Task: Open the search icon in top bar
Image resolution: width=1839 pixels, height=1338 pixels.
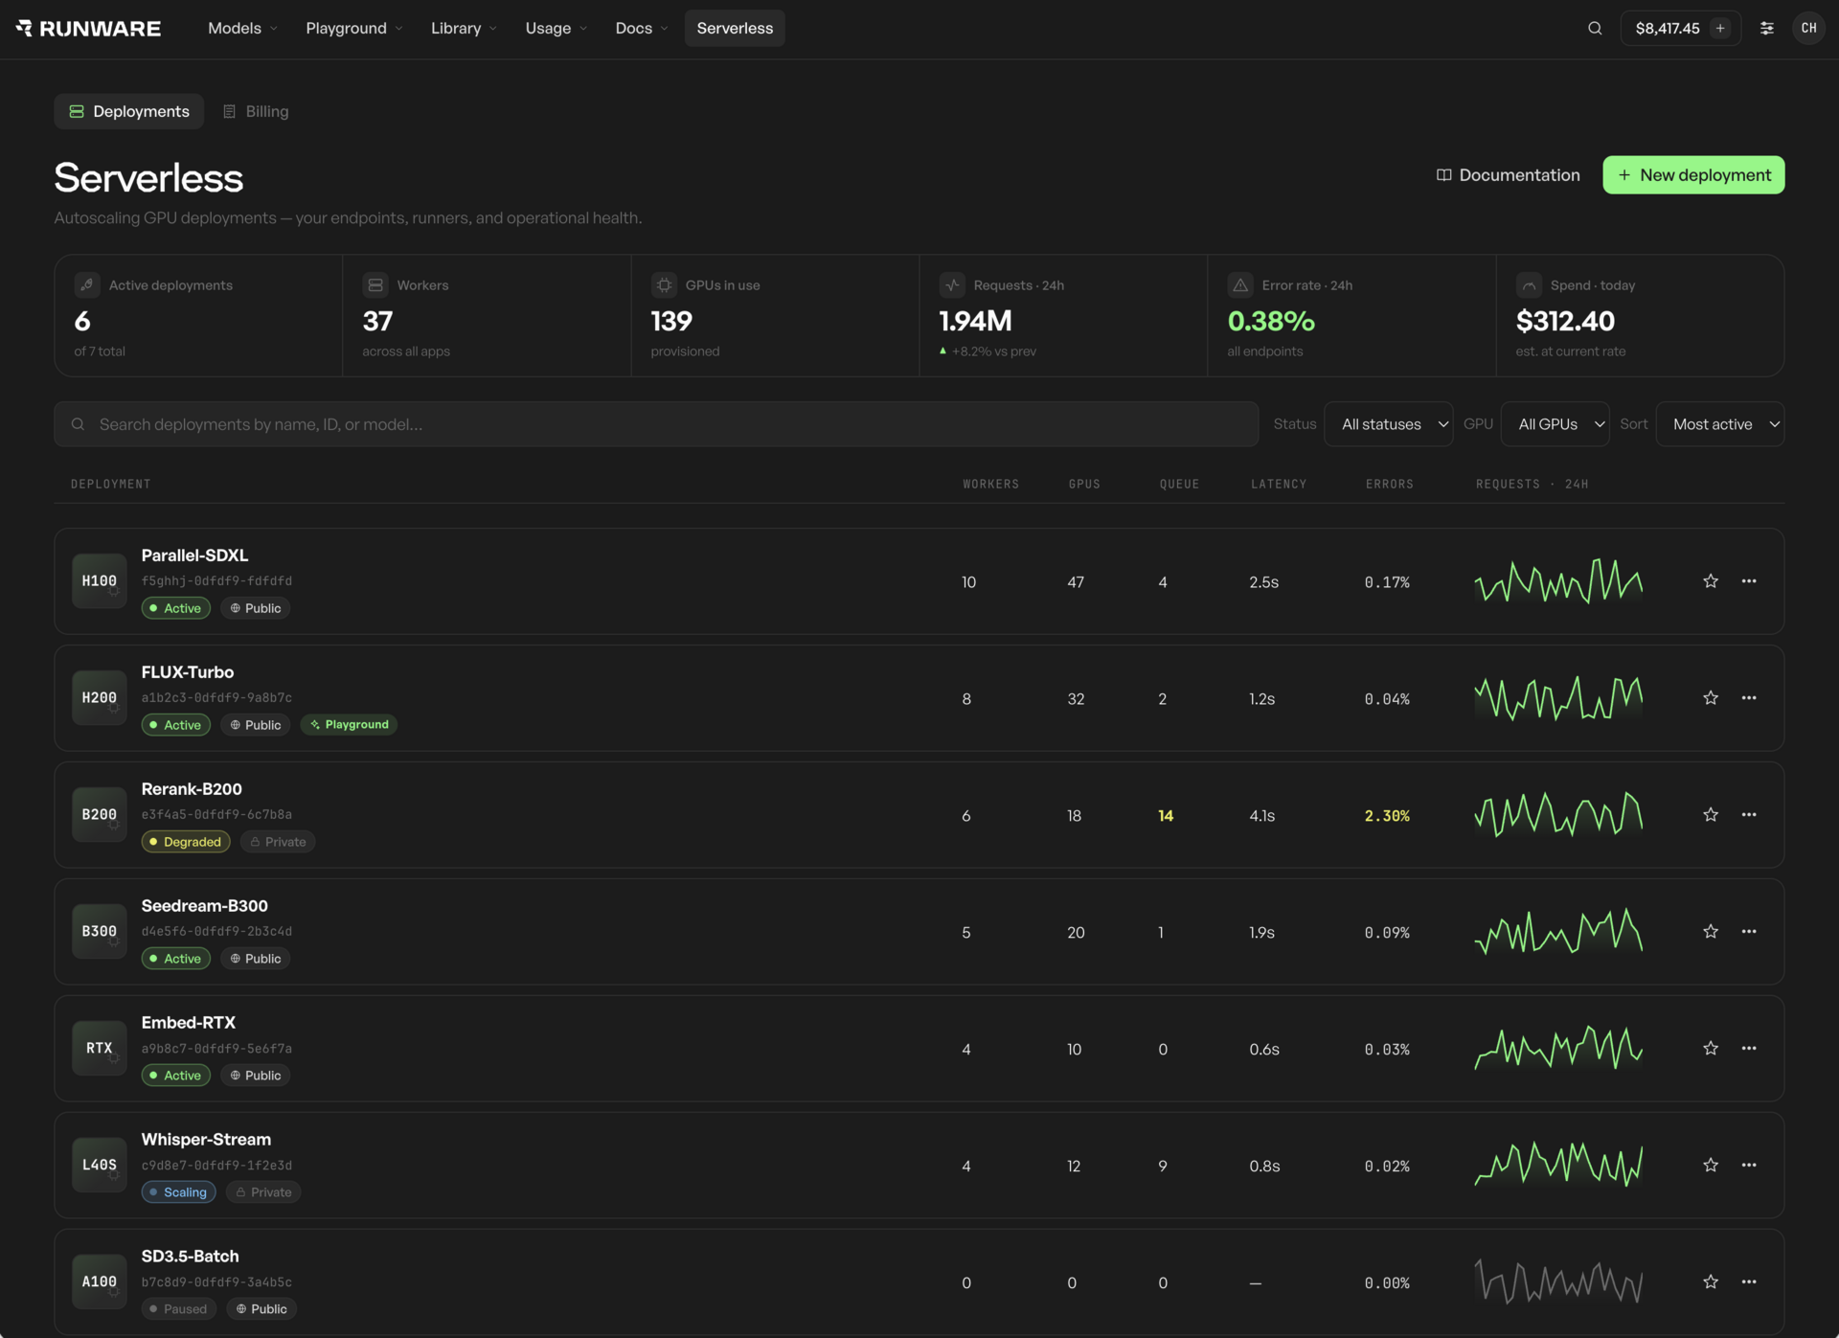Action: pos(1595,28)
